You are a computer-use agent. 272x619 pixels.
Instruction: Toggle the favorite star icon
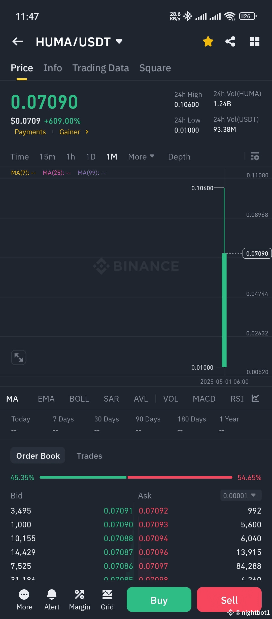coord(208,42)
